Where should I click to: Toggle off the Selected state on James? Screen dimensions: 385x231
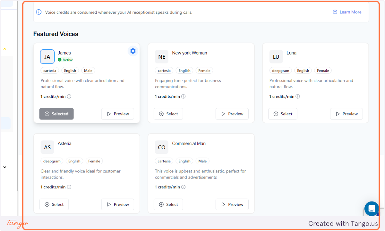point(56,114)
